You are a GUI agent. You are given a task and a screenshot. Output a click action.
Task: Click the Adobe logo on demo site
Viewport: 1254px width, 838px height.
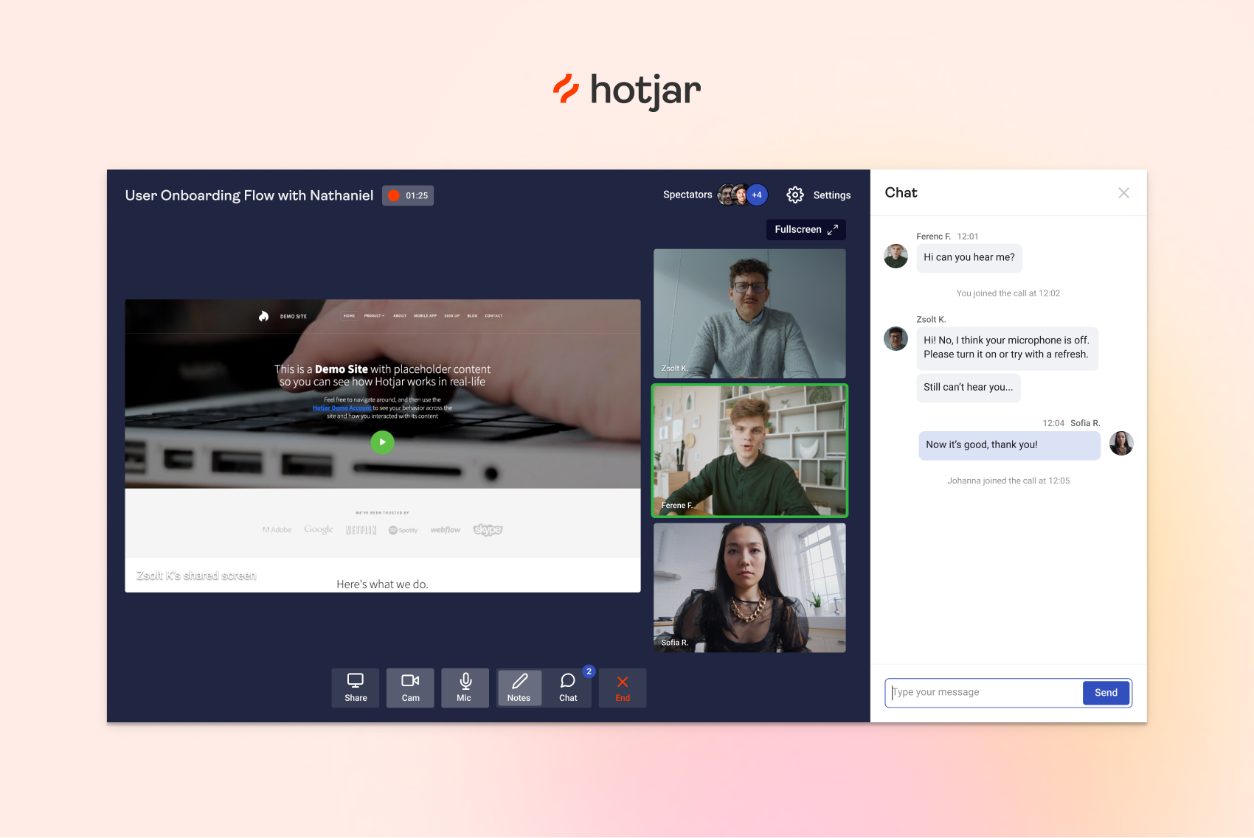click(277, 530)
